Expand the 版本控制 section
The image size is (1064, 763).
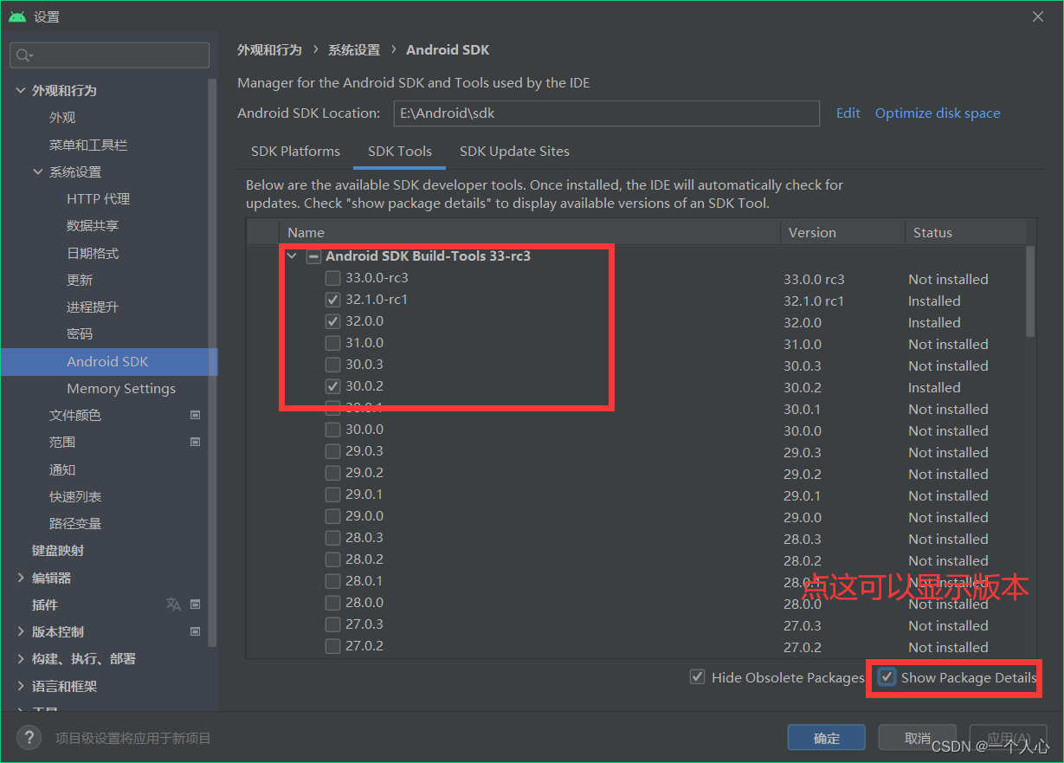pos(21,631)
